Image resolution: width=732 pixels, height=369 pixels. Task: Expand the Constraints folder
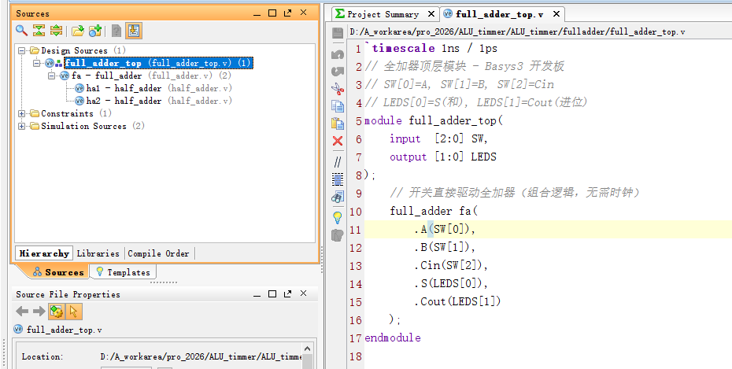pos(22,113)
